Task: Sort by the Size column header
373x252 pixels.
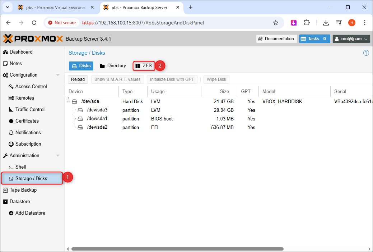Action: [219, 91]
